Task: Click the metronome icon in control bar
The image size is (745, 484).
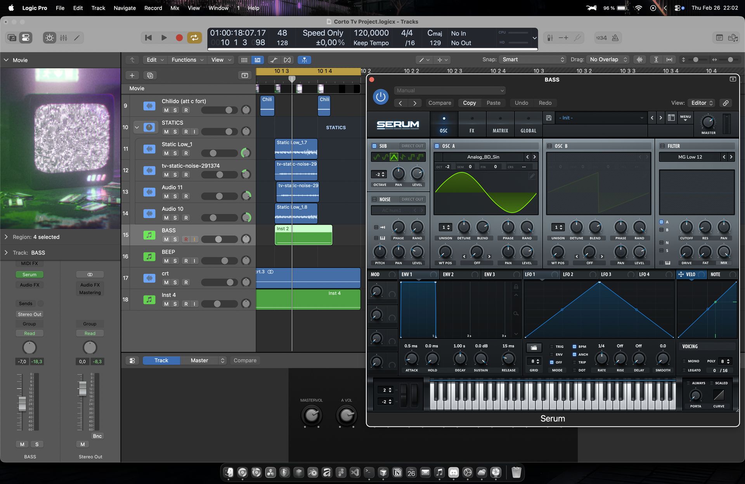Action: tap(615, 38)
